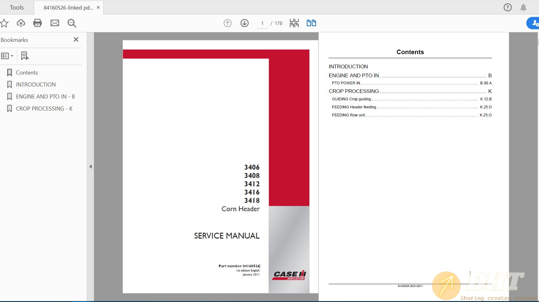Select the zoom out magnifier tool
The image size is (539, 302).
(x=71, y=23)
